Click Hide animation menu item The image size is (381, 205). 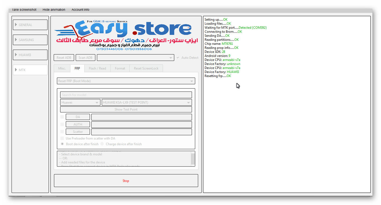54,10
